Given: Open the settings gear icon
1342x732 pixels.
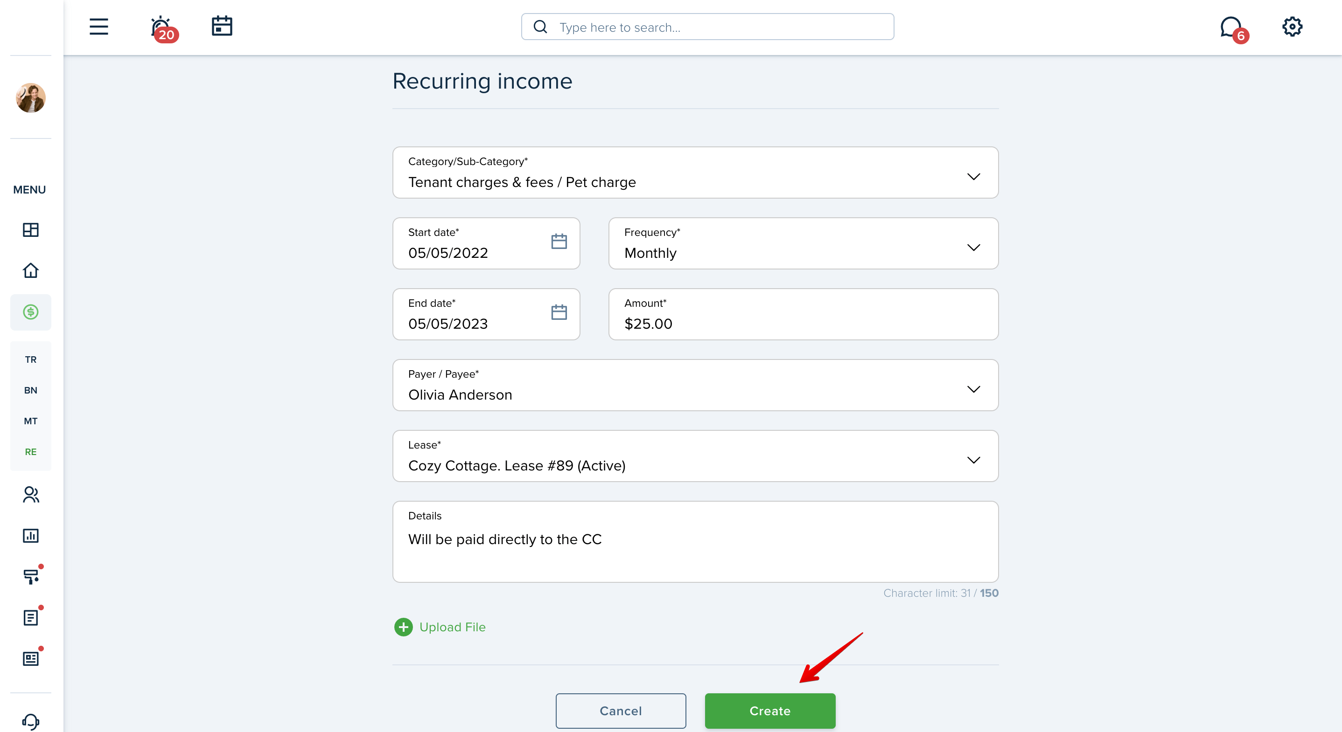Looking at the screenshot, I should pos(1292,27).
